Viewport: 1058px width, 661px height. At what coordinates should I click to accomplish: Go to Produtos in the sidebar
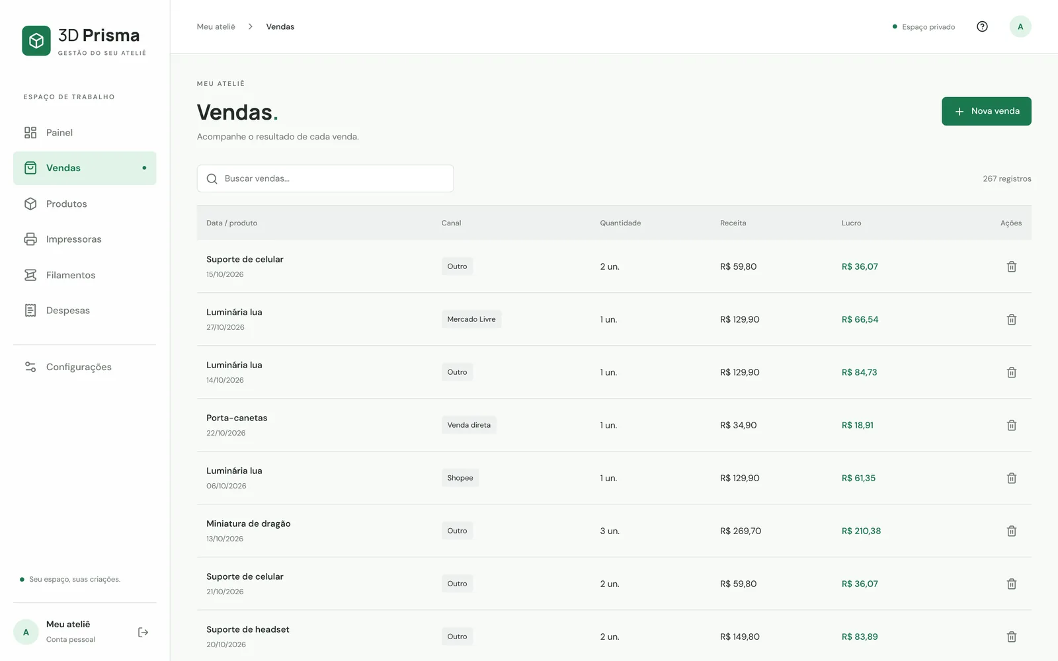(85, 204)
